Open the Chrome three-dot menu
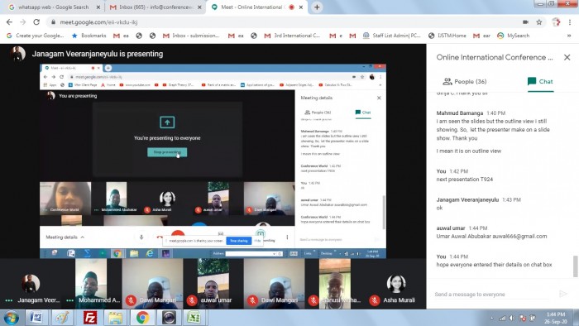The image size is (579, 326). 570,22
